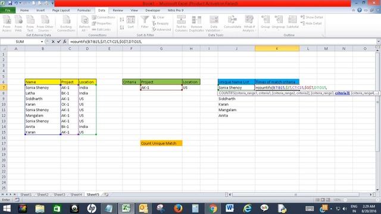Viewport: 381px width, 214px height.
Task: Click inside the formula bar
Action: pyautogui.click(x=222, y=42)
